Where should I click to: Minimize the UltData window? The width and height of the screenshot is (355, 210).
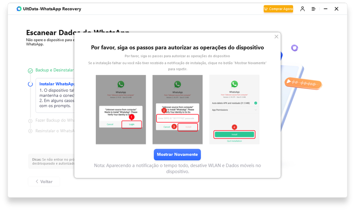(x=326, y=9)
